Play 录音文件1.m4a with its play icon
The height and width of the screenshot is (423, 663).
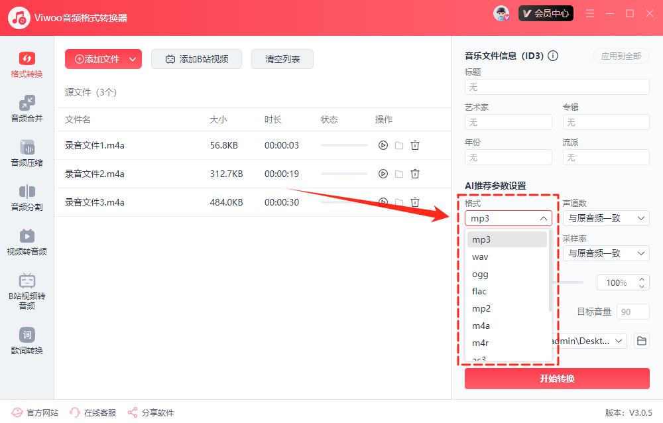383,145
